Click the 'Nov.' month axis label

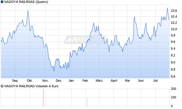(x=45, y=81)
